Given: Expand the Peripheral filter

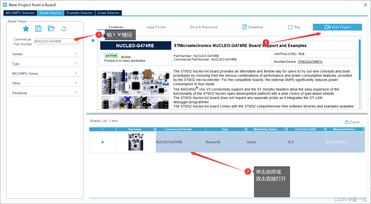Looking at the screenshot, I should [45, 93].
